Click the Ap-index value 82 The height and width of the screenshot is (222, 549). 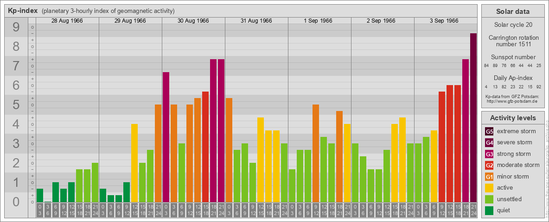[x=504, y=87]
